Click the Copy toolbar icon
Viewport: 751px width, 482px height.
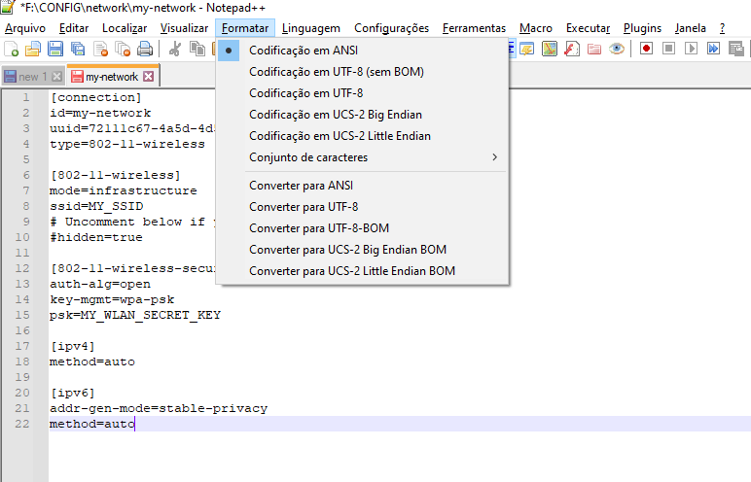click(197, 49)
